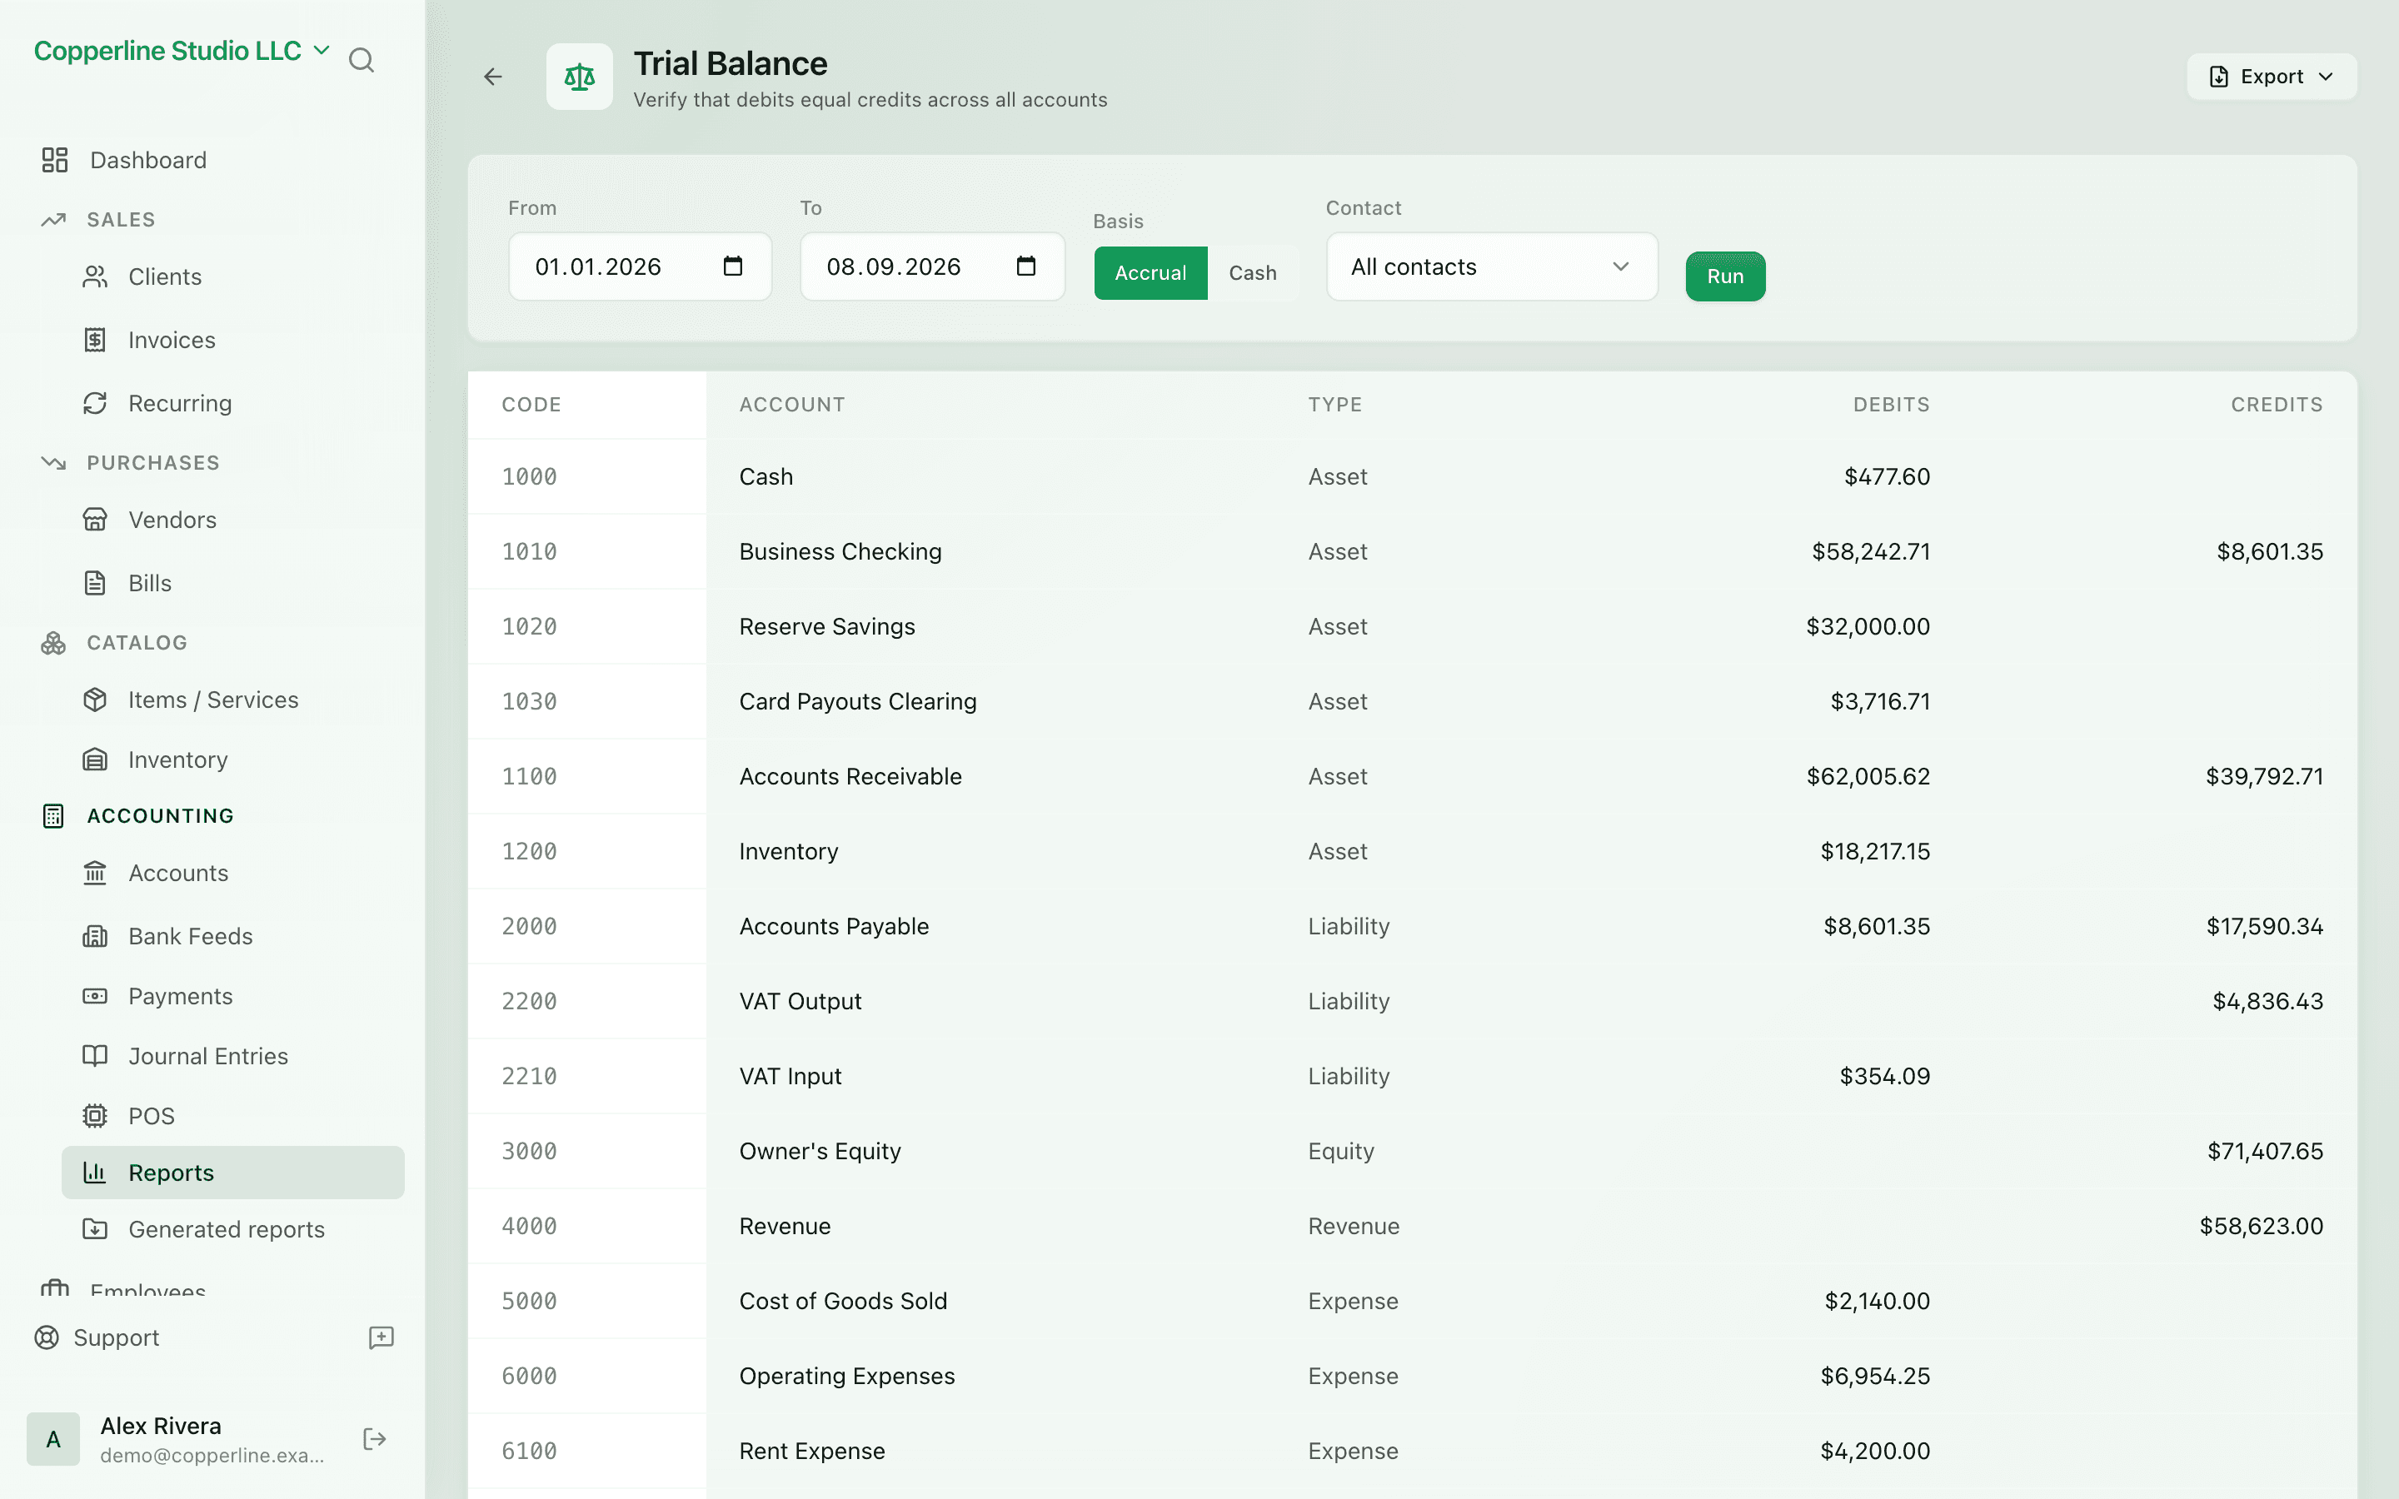Viewport: 2399px width, 1499px height.
Task: Click the Dashboard grid icon
Action: 54,160
